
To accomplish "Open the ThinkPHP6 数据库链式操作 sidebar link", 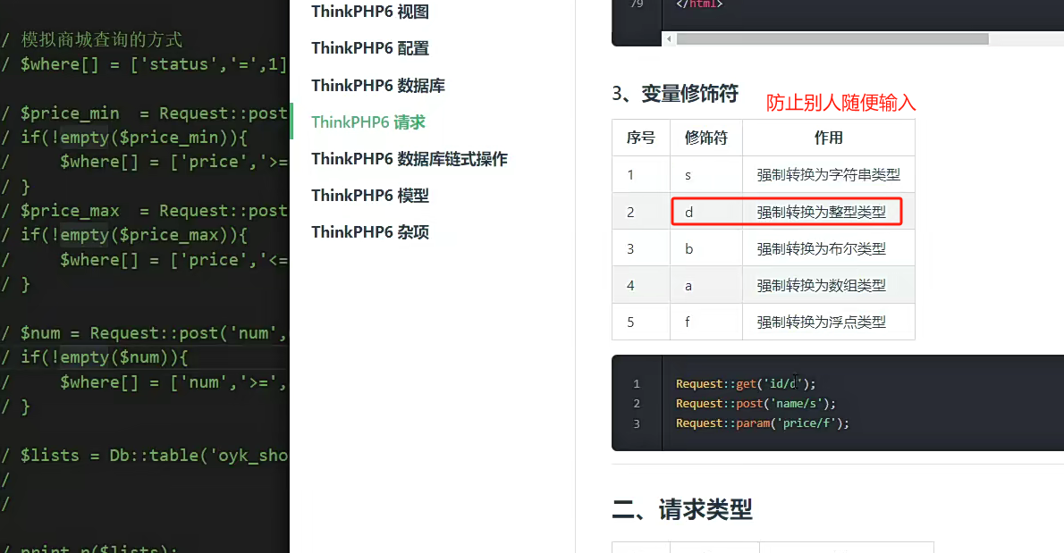I will coord(410,159).
